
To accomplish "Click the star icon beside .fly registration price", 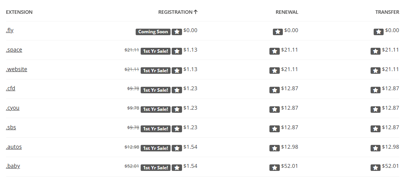I will 177,32.
